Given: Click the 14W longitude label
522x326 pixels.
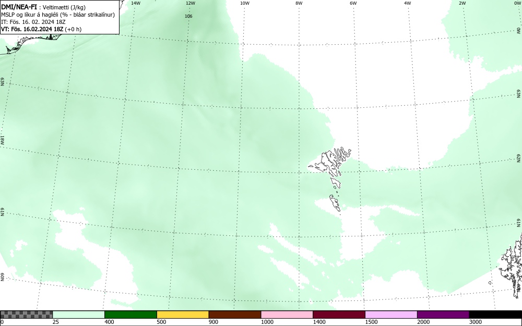Looking at the screenshot, I should tap(136, 3).
